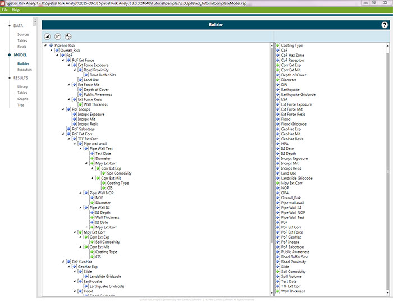Open the Library page under RESULTS

coord(22,86)
